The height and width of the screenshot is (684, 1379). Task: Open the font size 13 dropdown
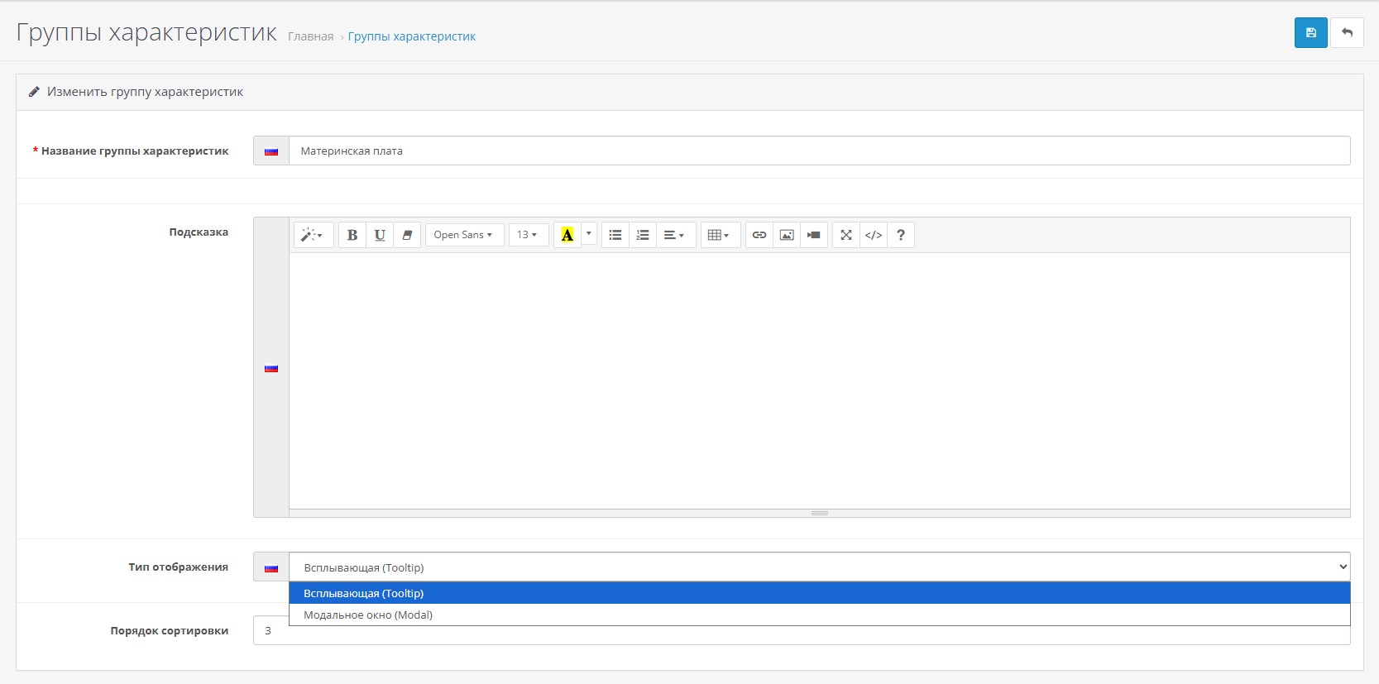(527, 235)
